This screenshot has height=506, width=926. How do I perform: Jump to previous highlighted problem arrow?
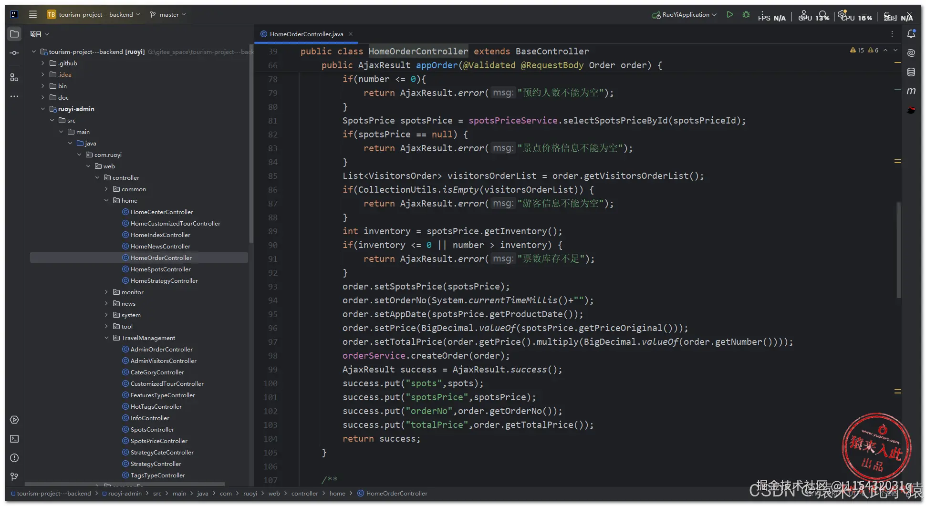(885, 50)
